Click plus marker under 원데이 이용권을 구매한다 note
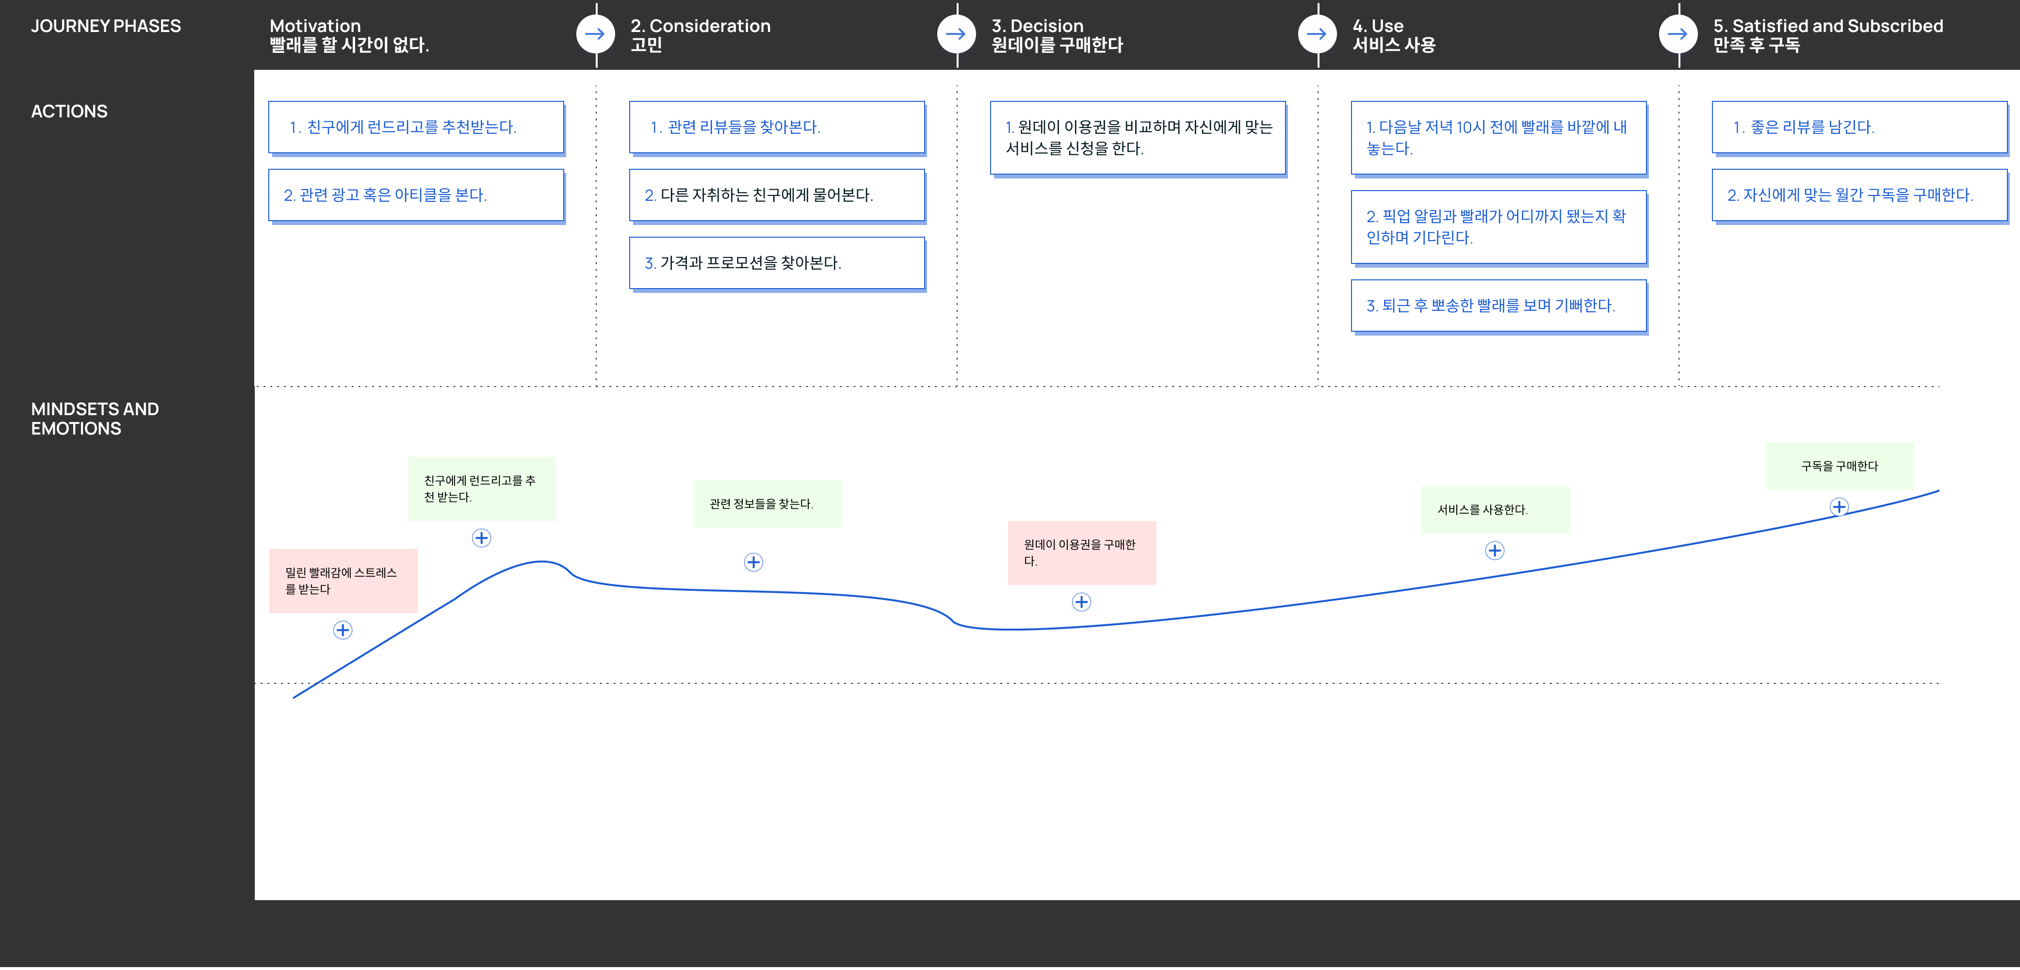 pos(1081,601)
